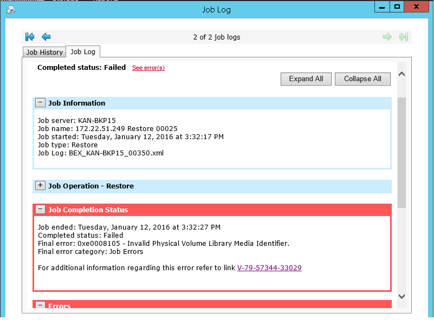The height and width of the screenshot is (320, 434).
Task: Click the green next job log arrow
Action: [x=387, y=37]
